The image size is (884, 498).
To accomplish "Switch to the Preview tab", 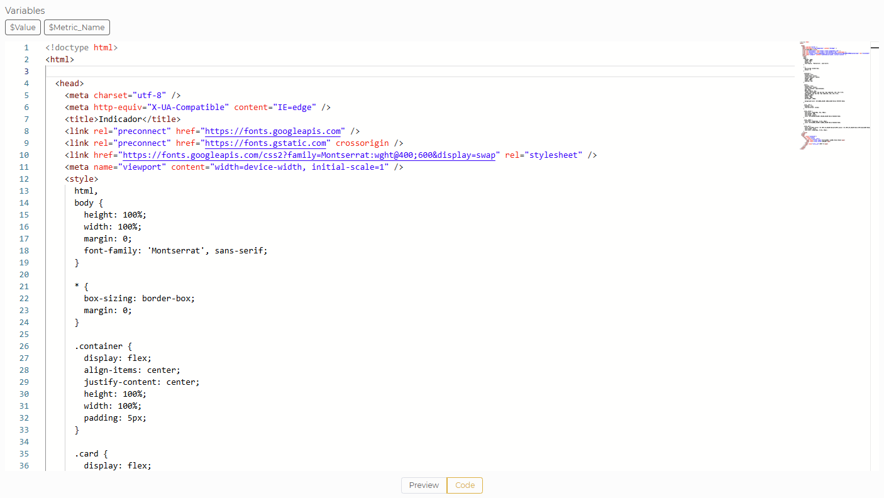I will click(423, 485).
